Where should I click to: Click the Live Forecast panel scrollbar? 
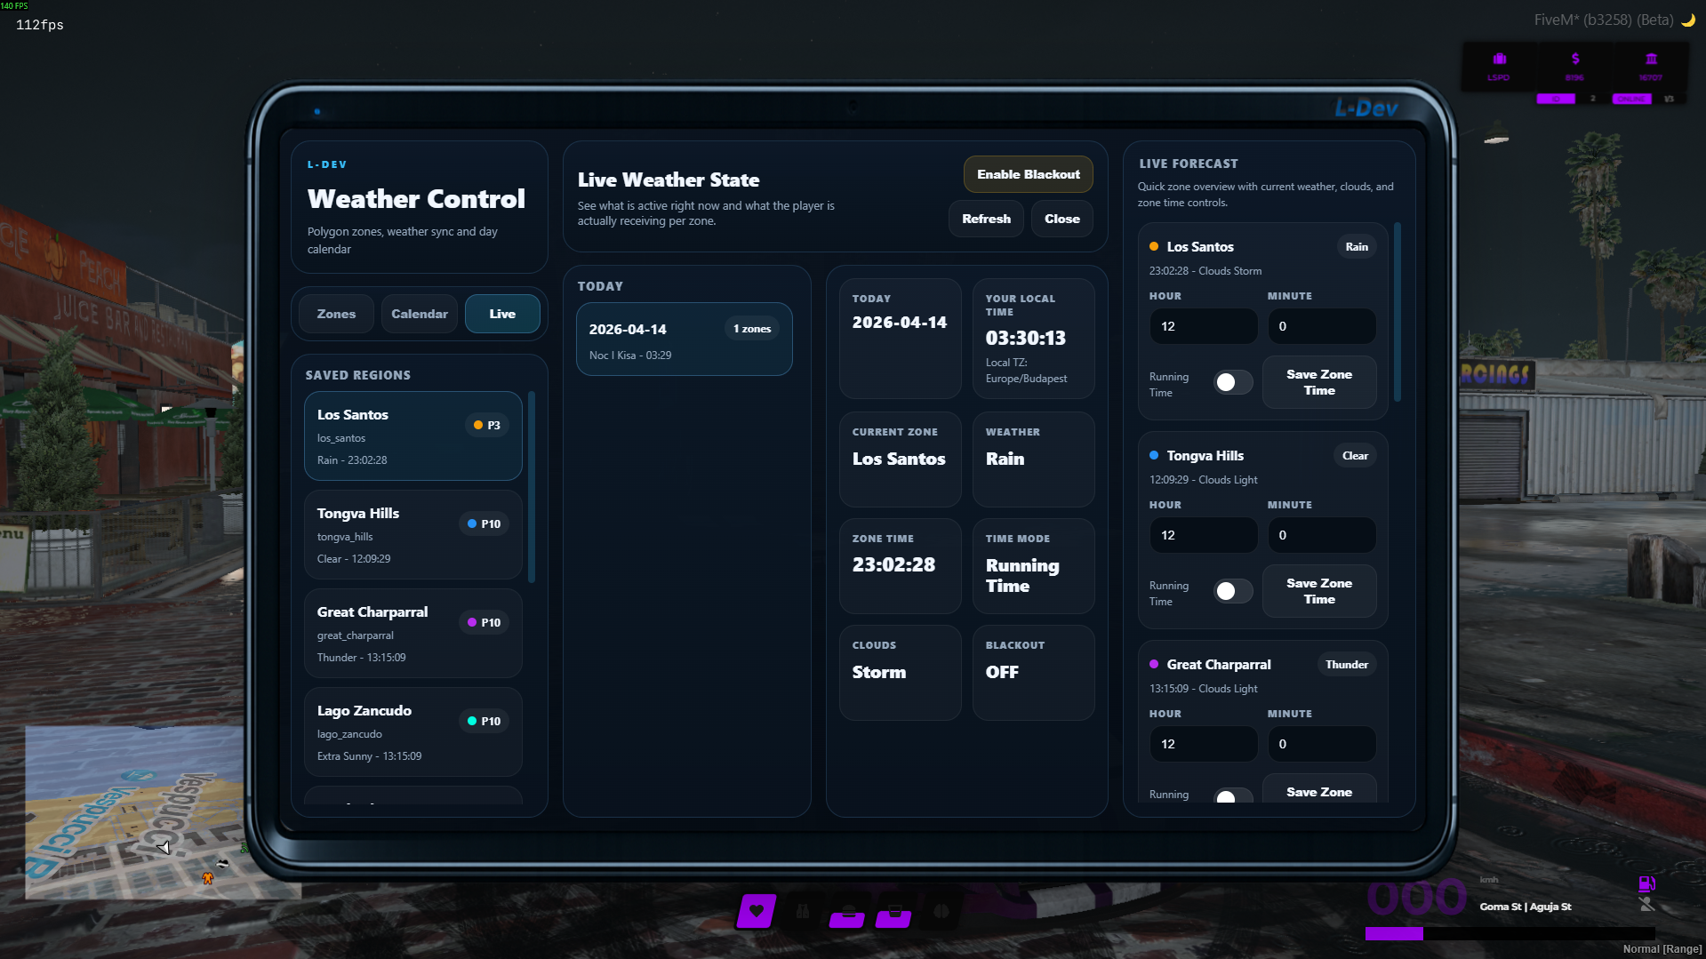1398,311
